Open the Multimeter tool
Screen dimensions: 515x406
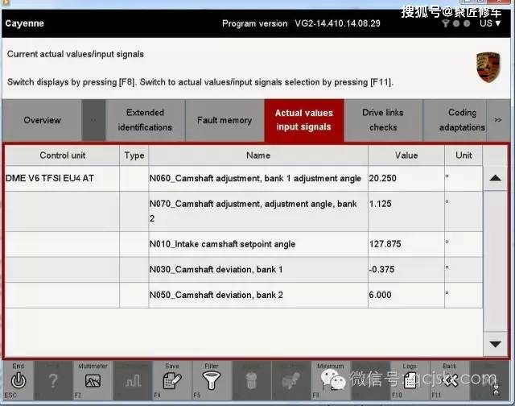tap(93, 381)
